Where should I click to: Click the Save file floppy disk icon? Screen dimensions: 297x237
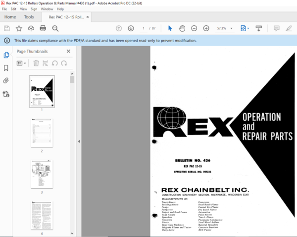(x=7, y=28)
